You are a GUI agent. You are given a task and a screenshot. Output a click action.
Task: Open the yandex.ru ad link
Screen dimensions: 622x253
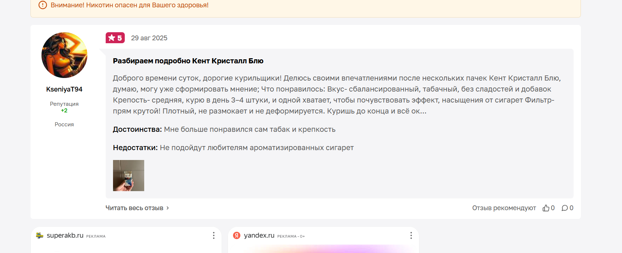pos(259,235)
